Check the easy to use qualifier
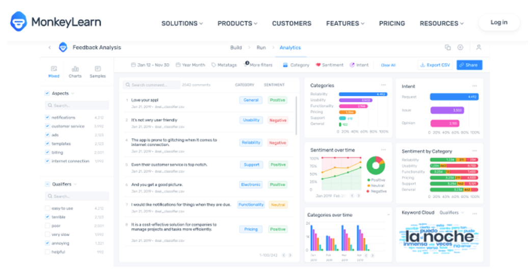The width and height of the screenshot is (530, 280). point(47,208)
